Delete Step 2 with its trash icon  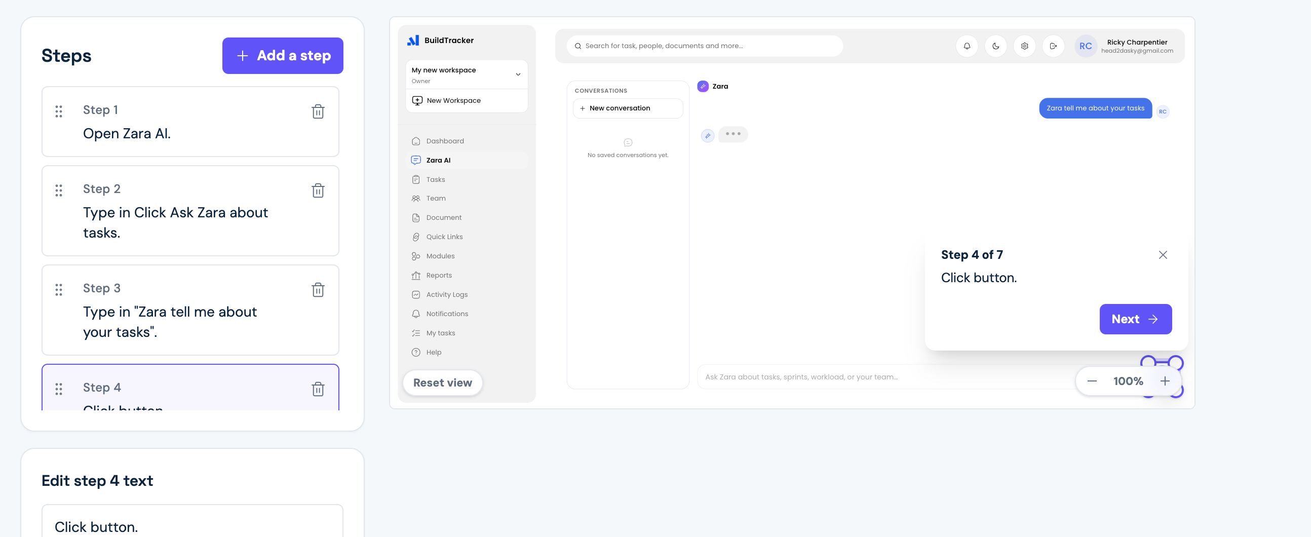click(x=318, y=190)
